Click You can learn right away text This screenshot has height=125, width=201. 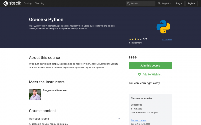[144, 83]
